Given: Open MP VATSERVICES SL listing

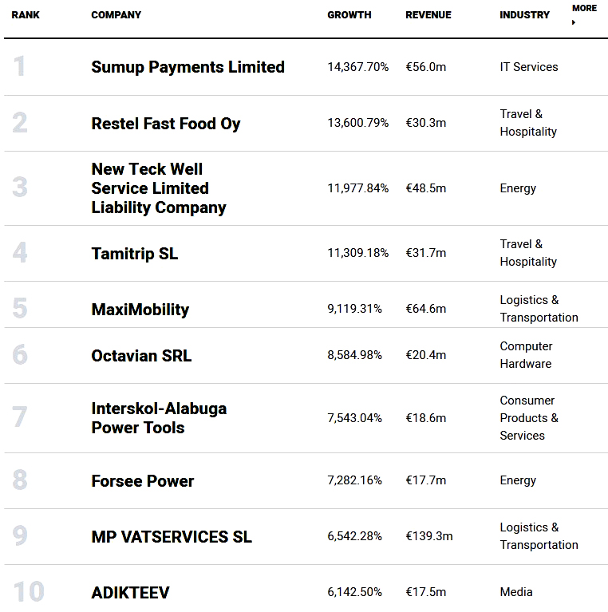Looking at the screenshot, I should coord(172,537).
